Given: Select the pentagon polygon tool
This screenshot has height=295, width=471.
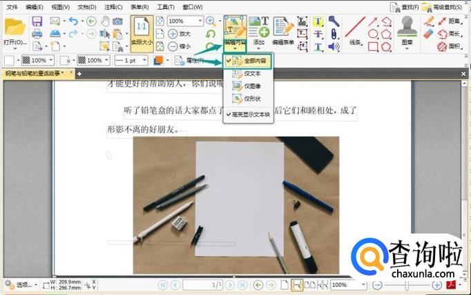Looking at the screenshot, I should click(387, 34).
